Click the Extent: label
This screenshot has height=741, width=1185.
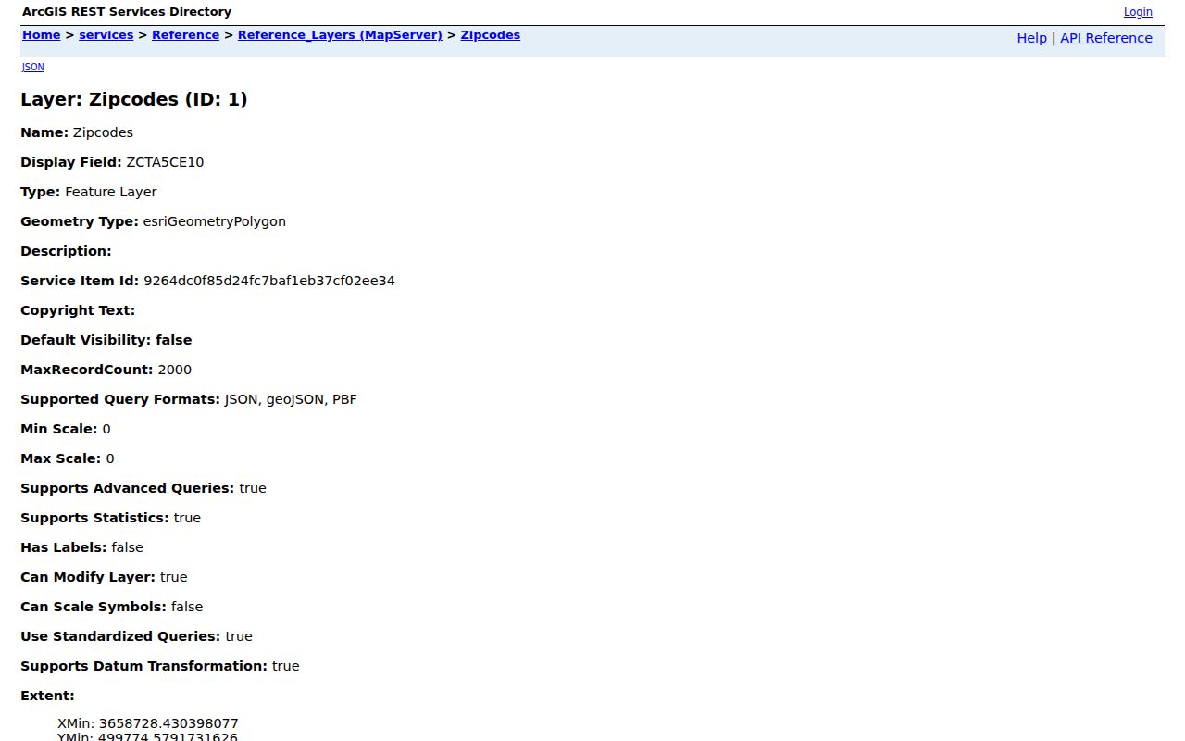(47, 696)
